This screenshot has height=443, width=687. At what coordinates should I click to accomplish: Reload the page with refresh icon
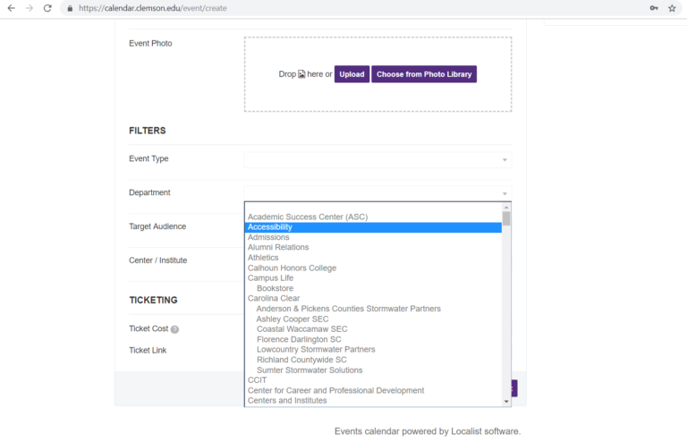[x=47, y=8]
